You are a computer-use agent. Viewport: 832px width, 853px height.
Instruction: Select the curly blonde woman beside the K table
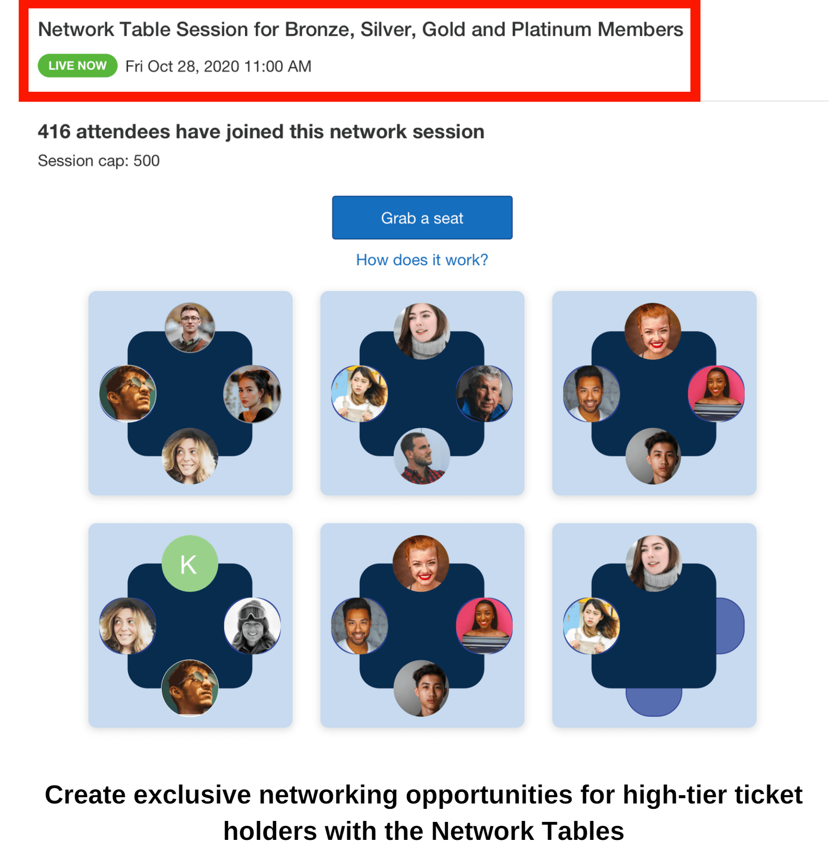[x=128, y=625]
